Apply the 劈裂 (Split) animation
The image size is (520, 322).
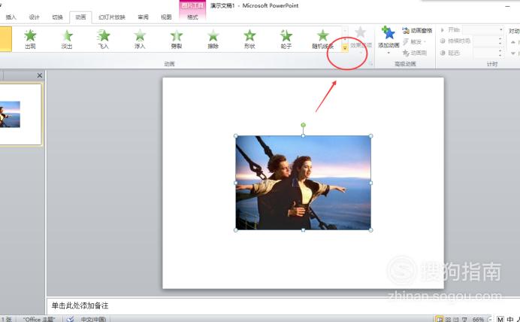point(177,39)
